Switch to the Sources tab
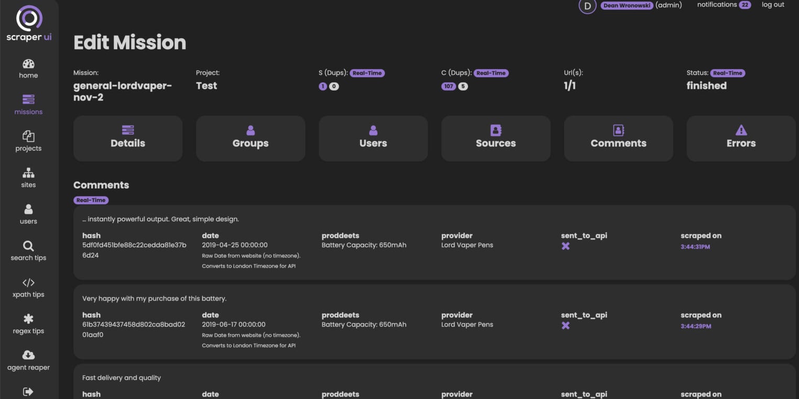 tap(496, 138)
